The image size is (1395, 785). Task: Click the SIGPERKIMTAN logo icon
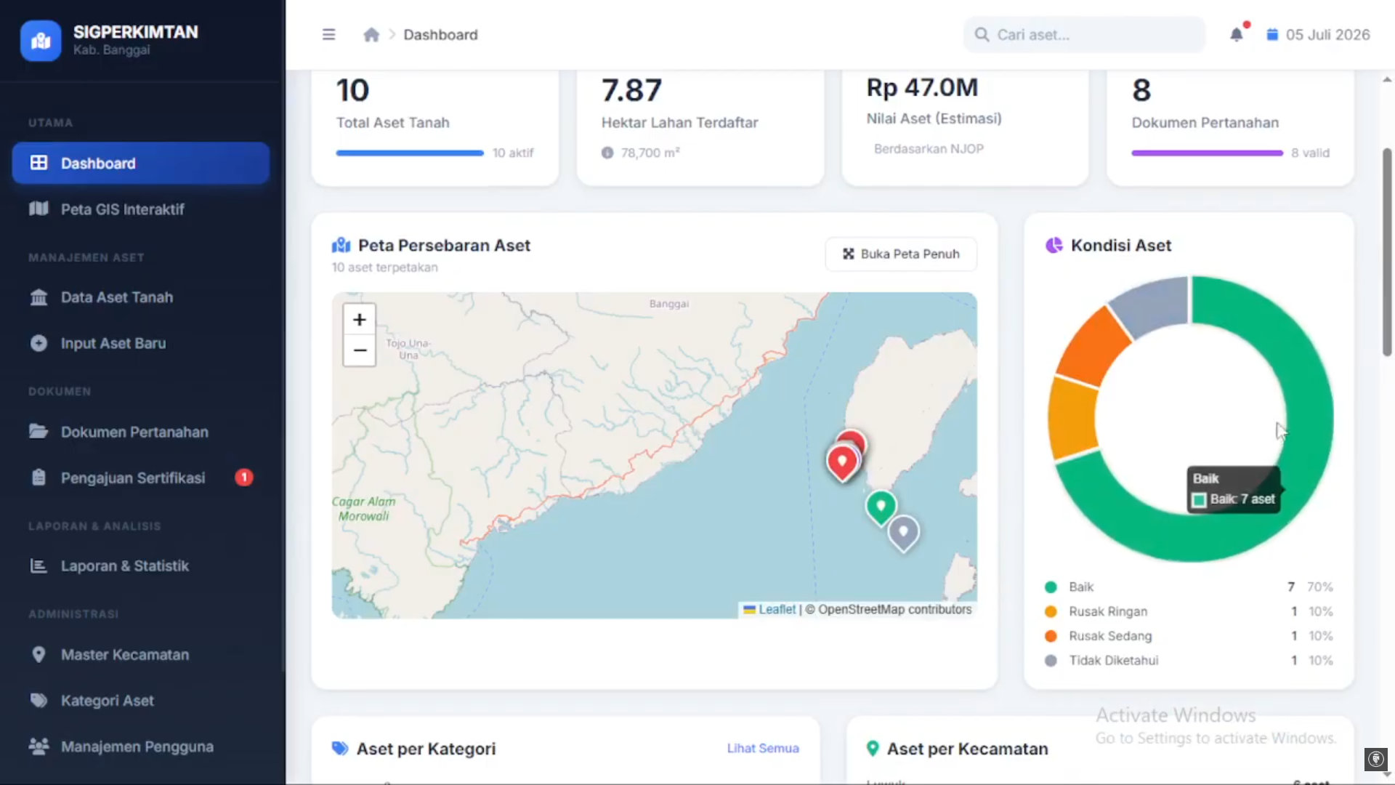[41, 40]
